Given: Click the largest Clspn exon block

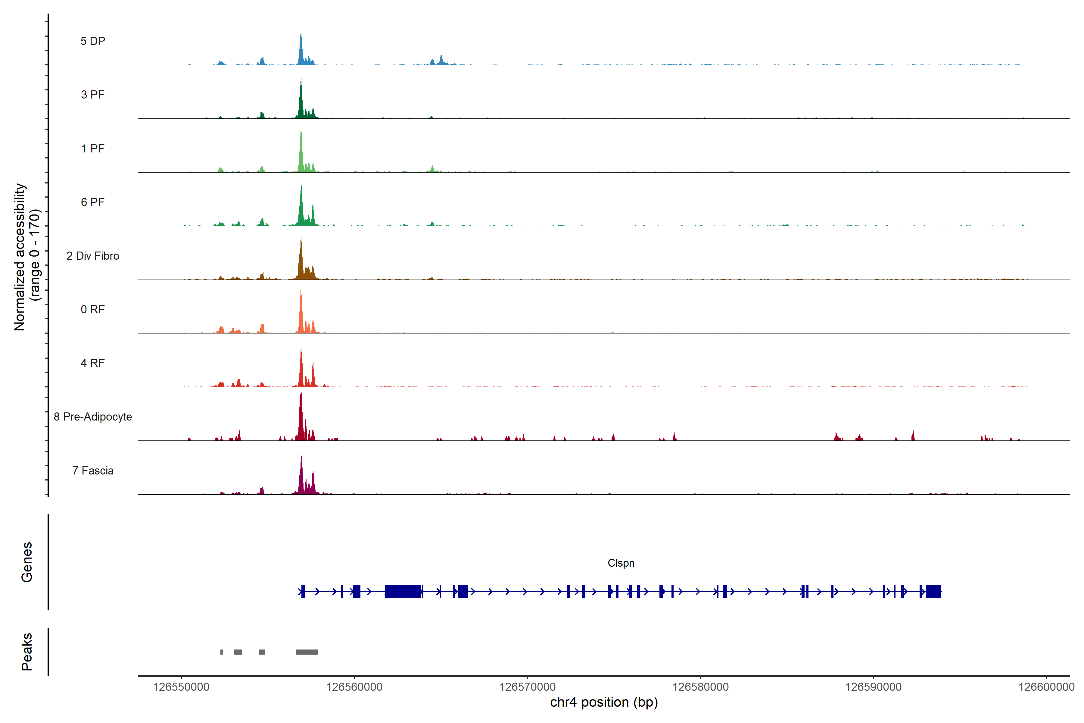Looking at the screenshot, I should [x=403, y=591].
